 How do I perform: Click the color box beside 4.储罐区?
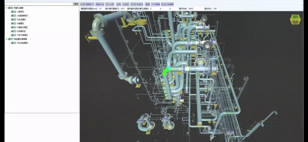pos(15,23)
